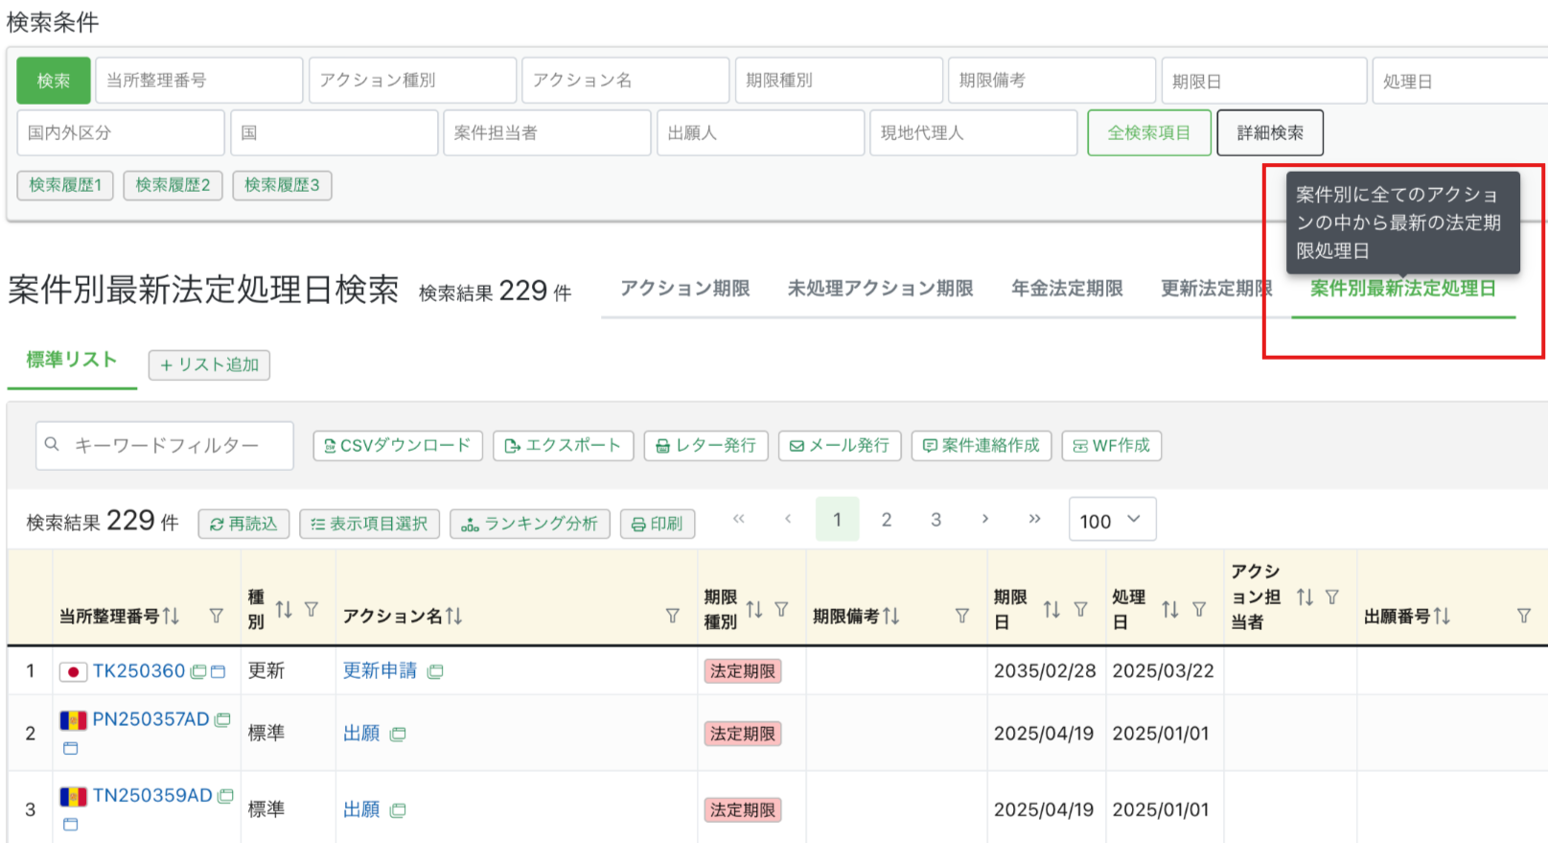Focus the 期限日 search field
This screenshot has height=843, width=1548.
(1264, 81)
